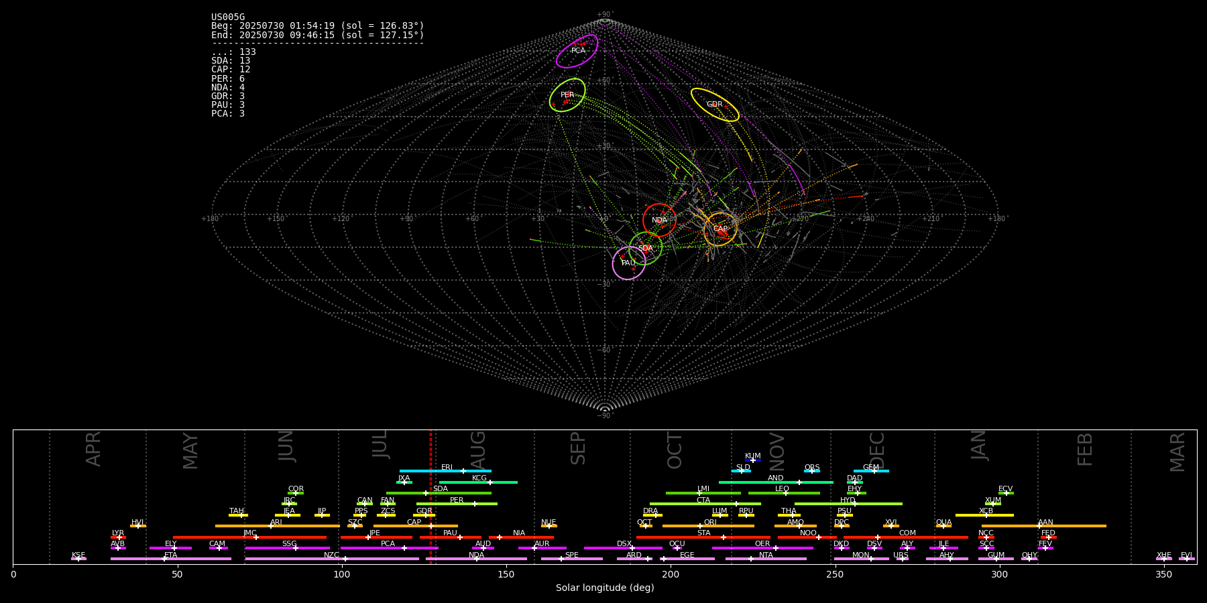Click the PAU pink radiant circle
This screenshot has width=1207, height=603.
[x=628, y=263]
